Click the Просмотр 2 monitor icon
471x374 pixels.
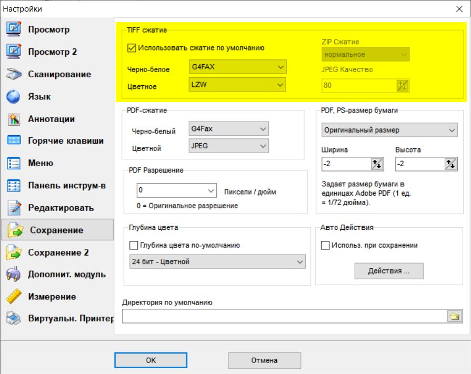pos(14,52)
